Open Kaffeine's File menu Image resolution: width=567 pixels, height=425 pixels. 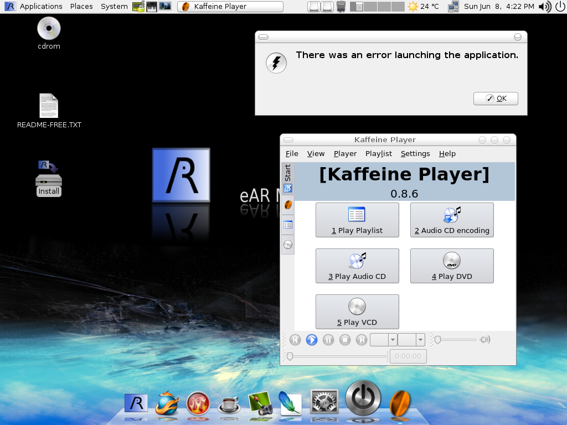(x=292, y=154)
